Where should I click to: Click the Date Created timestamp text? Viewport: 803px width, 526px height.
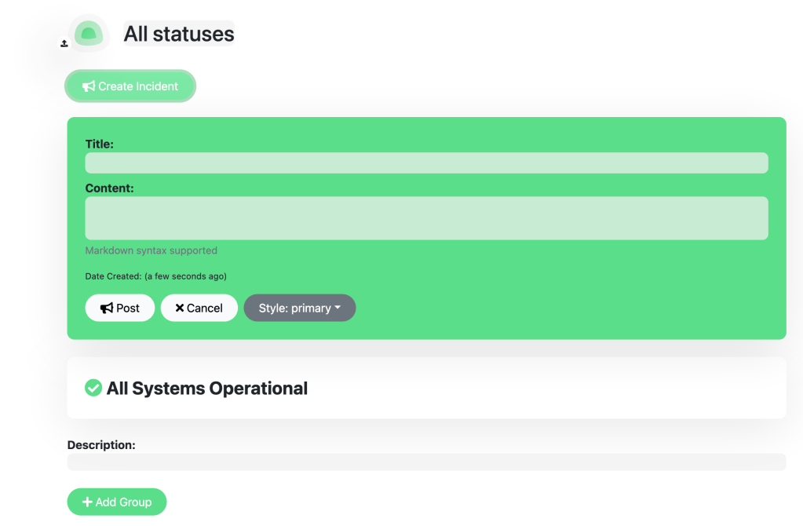[x=155, y=276]
